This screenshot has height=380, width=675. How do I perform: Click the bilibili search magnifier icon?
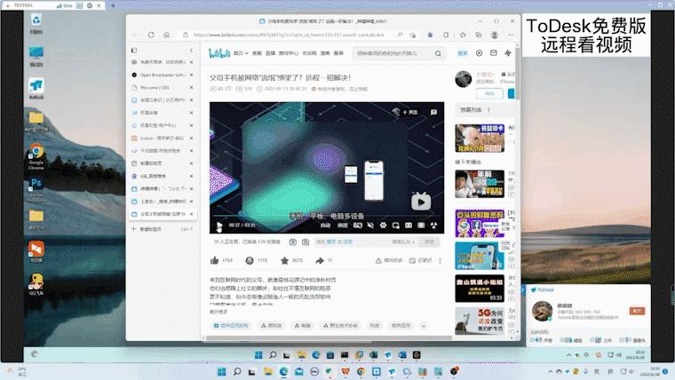click(x=438, y=53)
